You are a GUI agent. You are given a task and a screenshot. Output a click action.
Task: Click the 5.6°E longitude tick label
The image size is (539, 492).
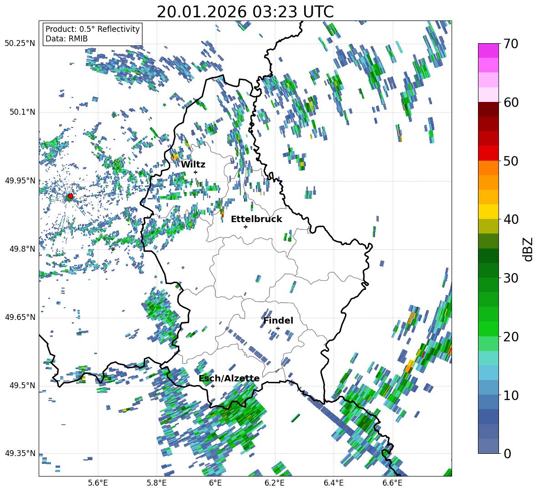coord(98,483)
